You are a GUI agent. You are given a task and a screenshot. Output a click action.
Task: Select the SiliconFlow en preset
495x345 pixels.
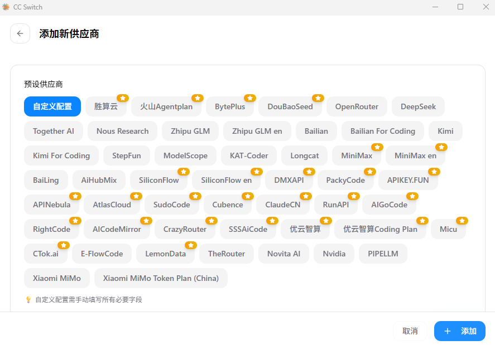coord(226,180)
